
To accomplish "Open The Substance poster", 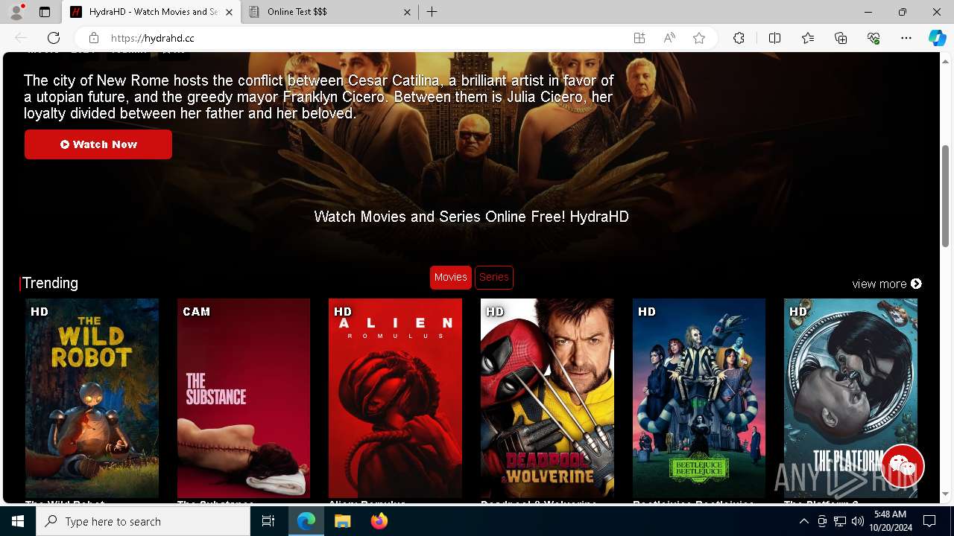I will 244,398.
